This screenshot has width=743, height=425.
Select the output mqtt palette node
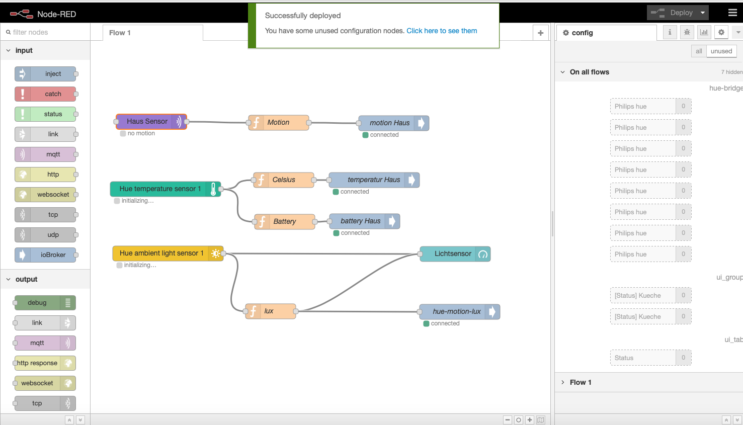pos(45,343)
